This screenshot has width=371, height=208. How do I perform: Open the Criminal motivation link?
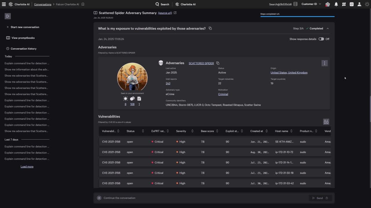coord(223,94)
